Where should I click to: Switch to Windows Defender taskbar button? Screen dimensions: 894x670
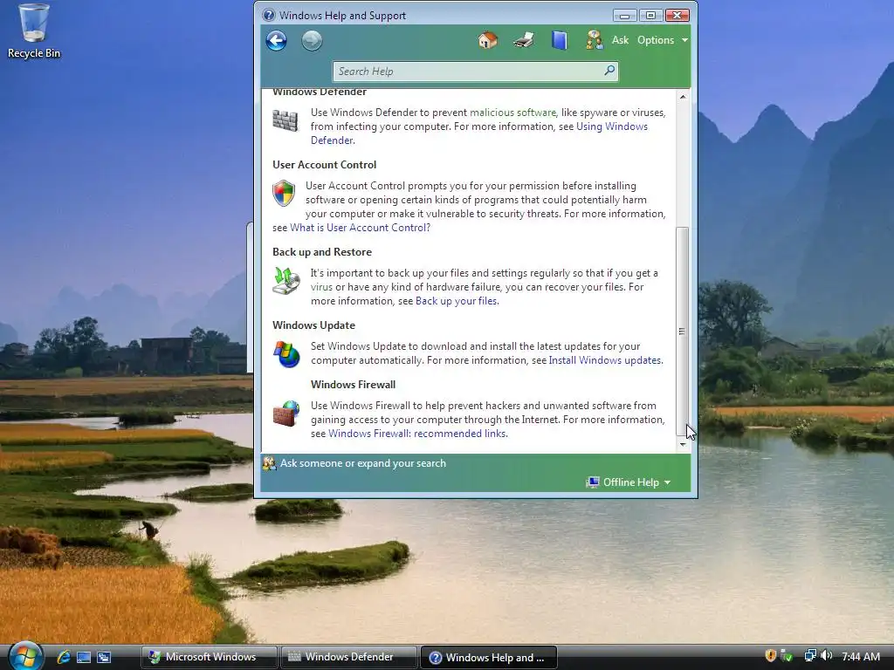(348, 657)
